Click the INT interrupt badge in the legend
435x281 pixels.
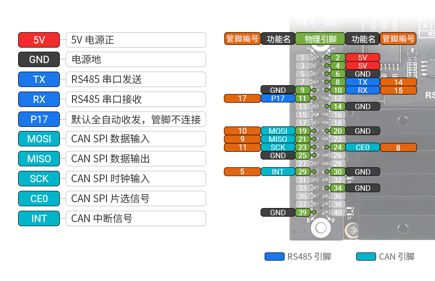[x=39, y=218]
